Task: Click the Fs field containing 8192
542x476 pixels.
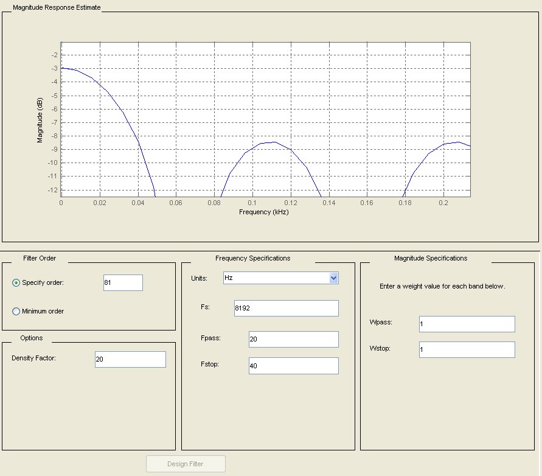Action: 285,309
